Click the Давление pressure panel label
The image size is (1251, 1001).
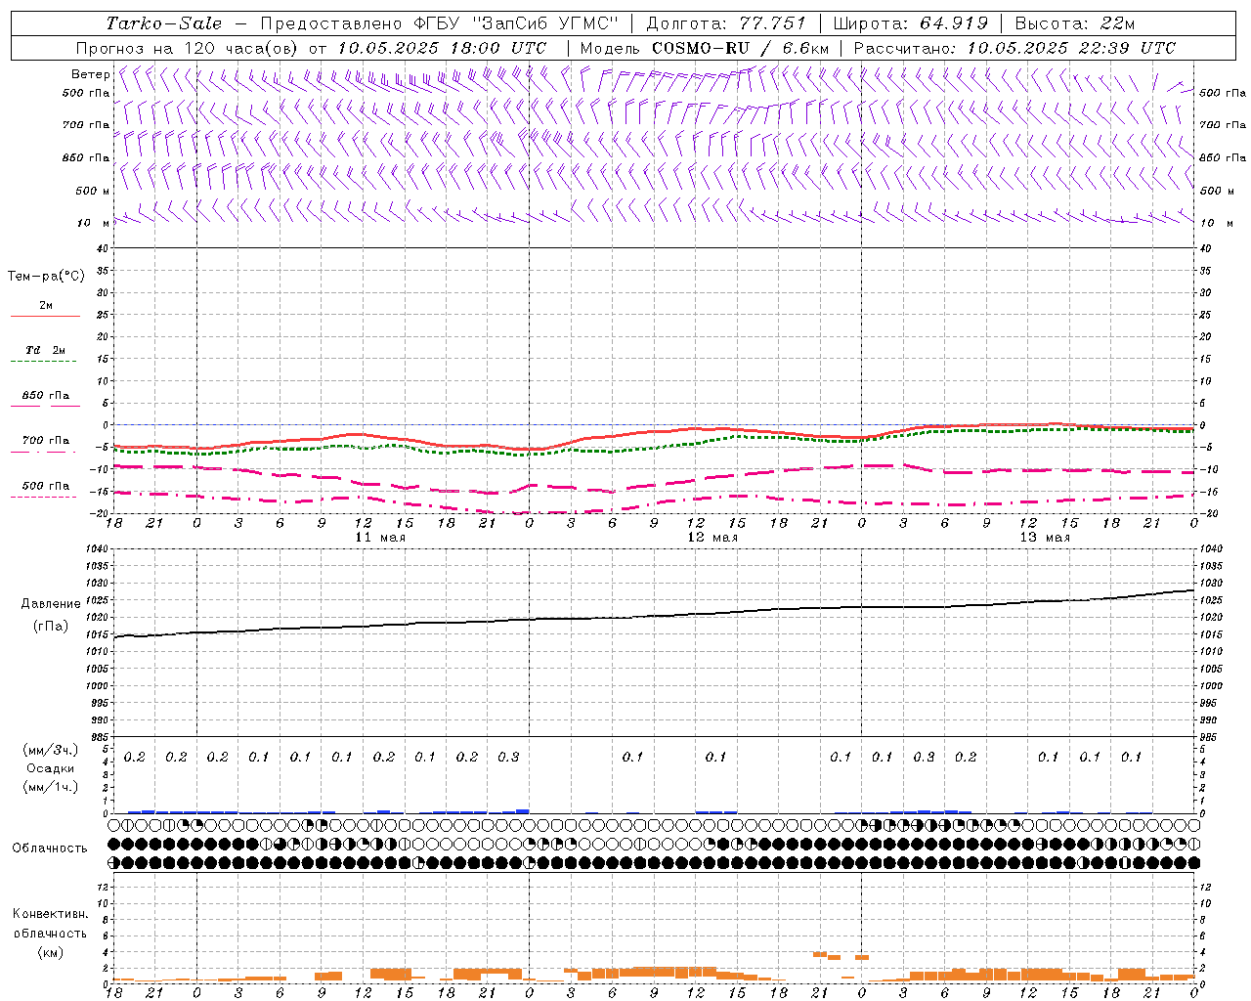[x=51, y=604]
